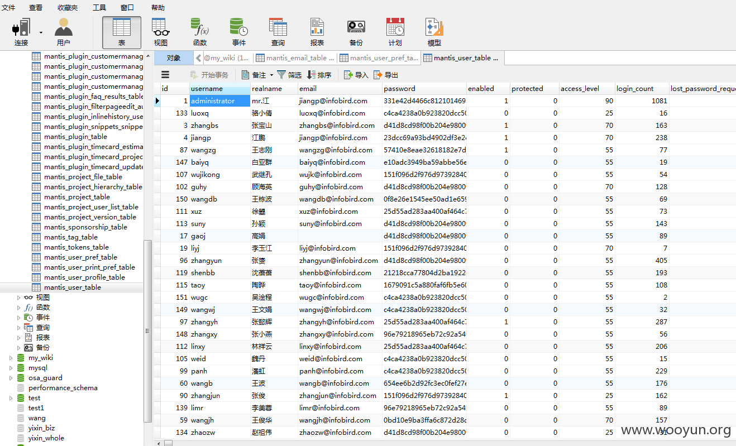The height and width of the screenshot is (446, 736).
Task: Select the wangzg@infobird.com email cell
Action: point(340,150)
